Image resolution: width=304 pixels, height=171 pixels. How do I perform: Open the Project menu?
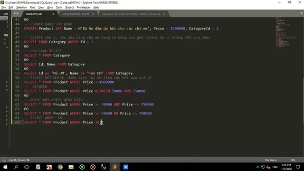(70, 8)
